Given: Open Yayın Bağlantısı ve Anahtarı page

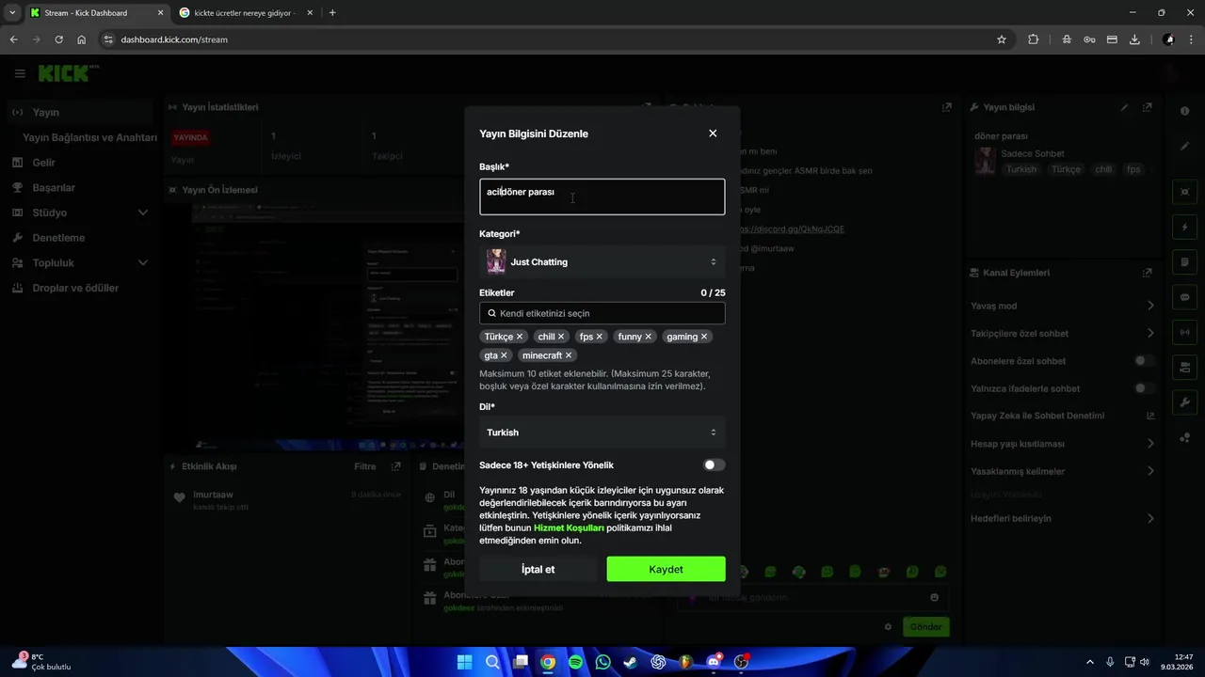Looking at the screenshot, I should coord(89,137).
